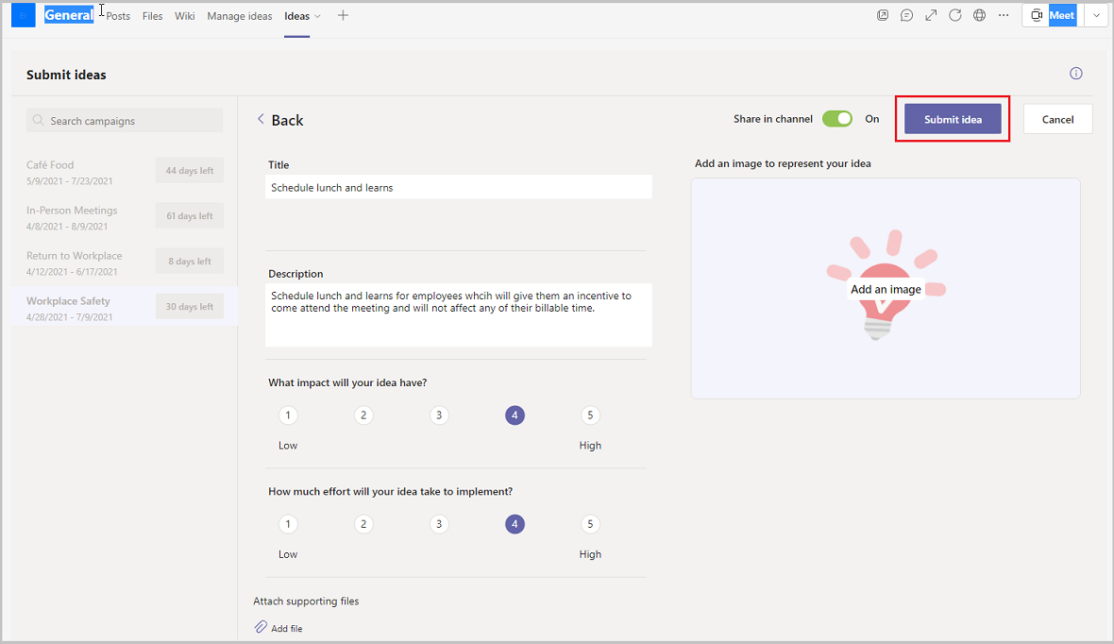Screen dimensions: 1114x644
Task: Turn off the Share in channel toggle
Action: (x=837, y=119)
